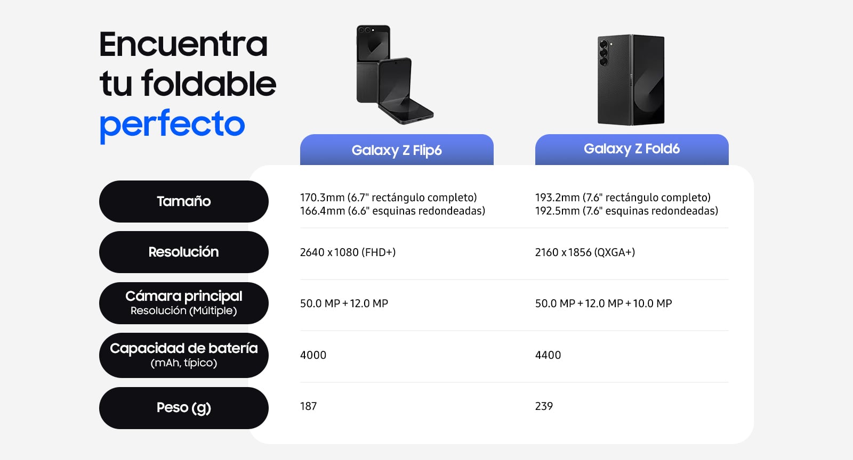Click the Capacidad de batería button
The image size is (853, 460).
click(x=184, y=355)
